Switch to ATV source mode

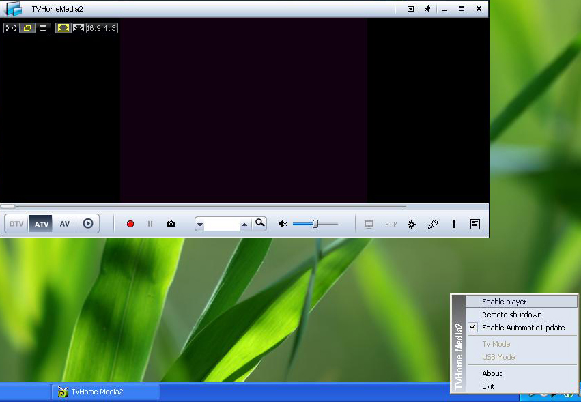pyautogui.click(x=41, y=224)
